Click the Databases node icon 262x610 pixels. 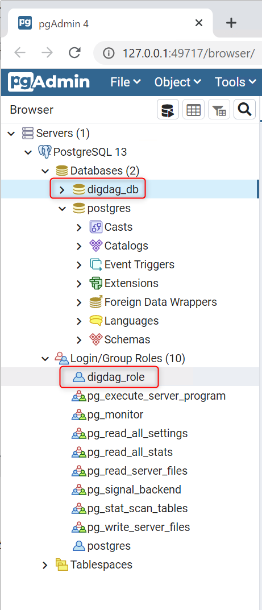click(x=62, y=171)
